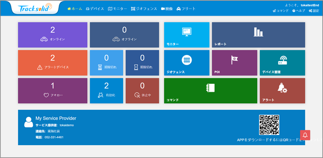The height and width of the screenshot is (158, 323).
Task: Click the warning triangle alert icon
Action: coord(40,67)
